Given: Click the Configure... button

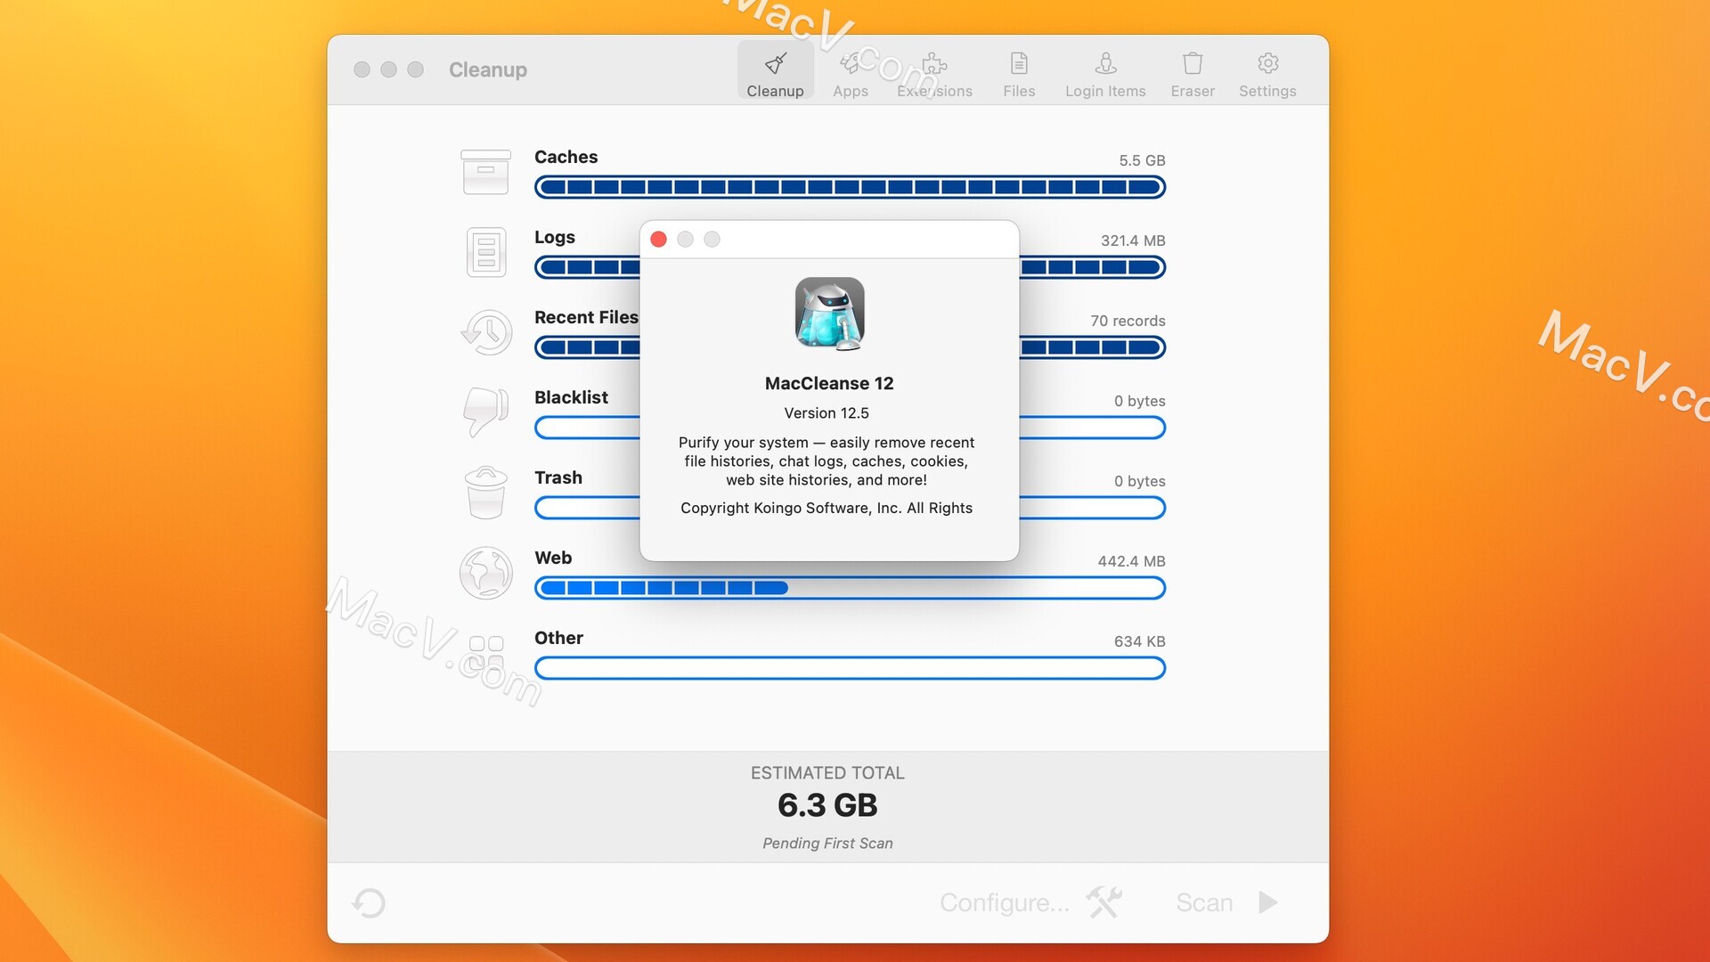Looking at the screenshot, I should click(1005, 902).
